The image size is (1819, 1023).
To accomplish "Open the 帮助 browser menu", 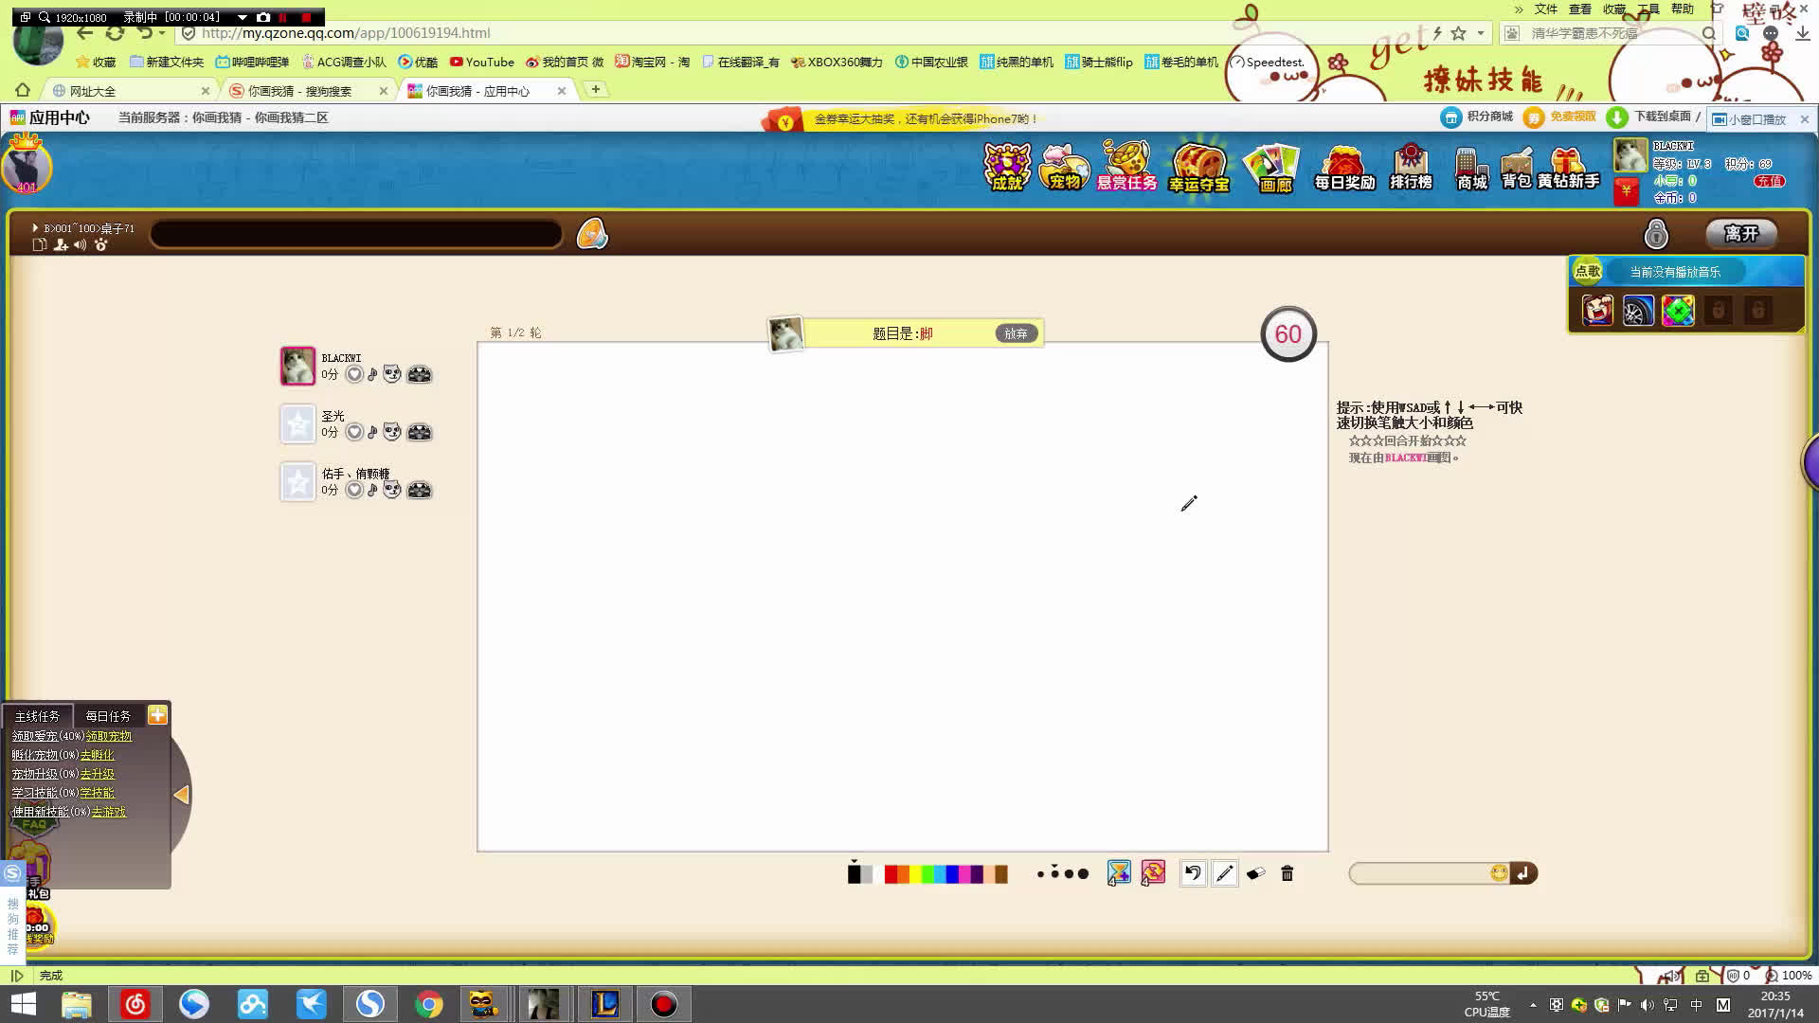I will pyautogui.click(x=1683, y=9).
